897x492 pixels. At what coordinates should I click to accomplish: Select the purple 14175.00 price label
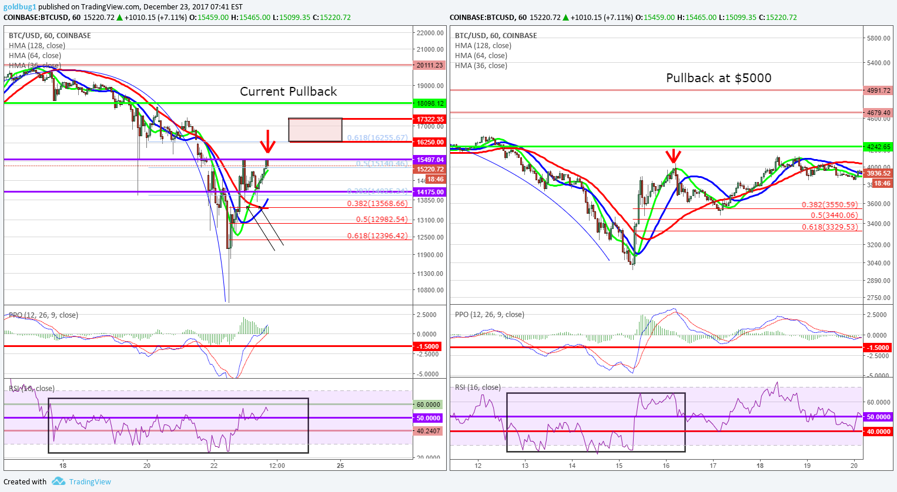pyautogui.click(x=430, y=192)
